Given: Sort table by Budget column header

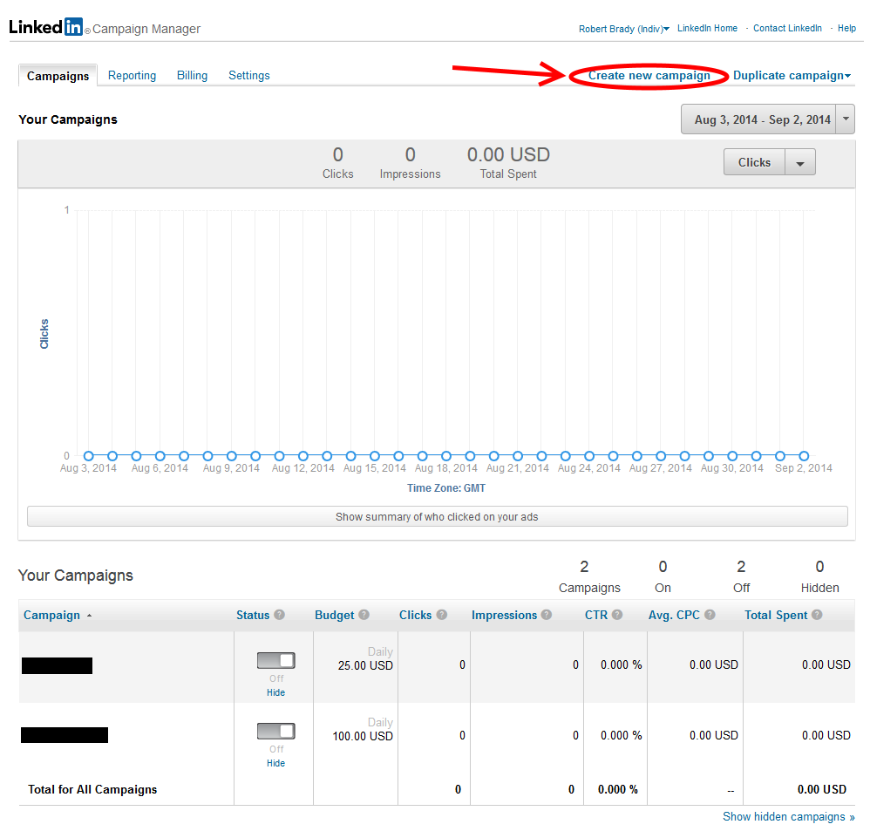Looking at the screenshot, I should pyautogui.click(x=334, y=615).
